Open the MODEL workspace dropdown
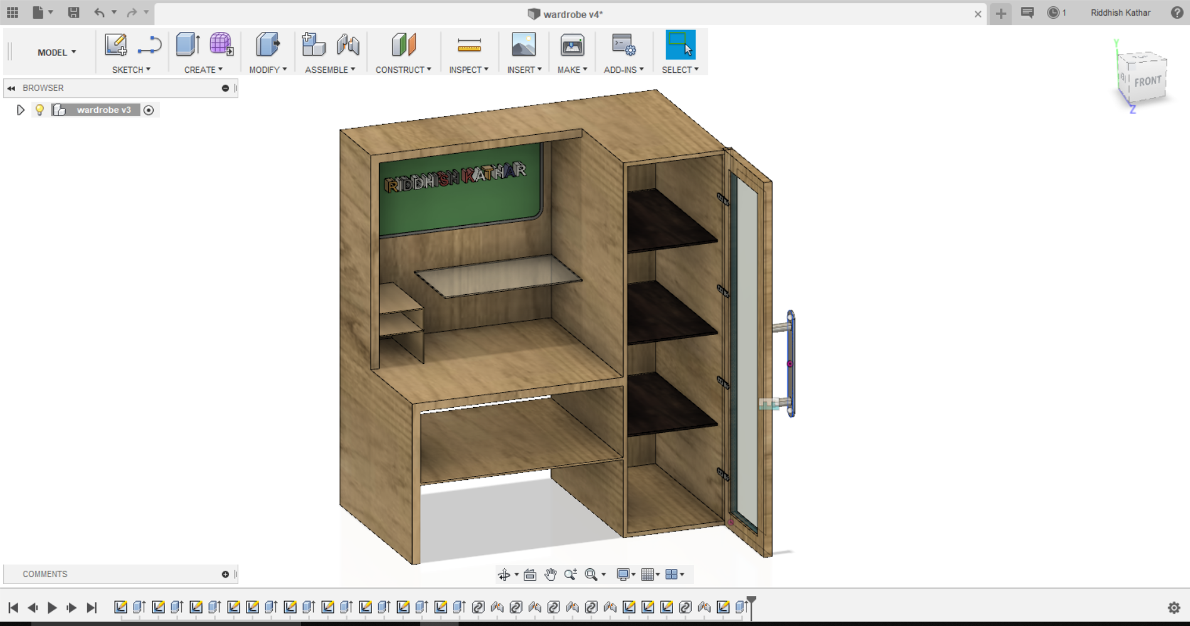The image size is (1190, 626). [x=56, y=52]
